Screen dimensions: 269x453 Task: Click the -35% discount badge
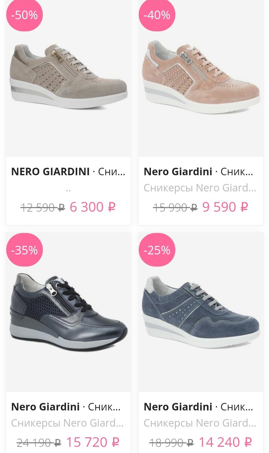25,250
